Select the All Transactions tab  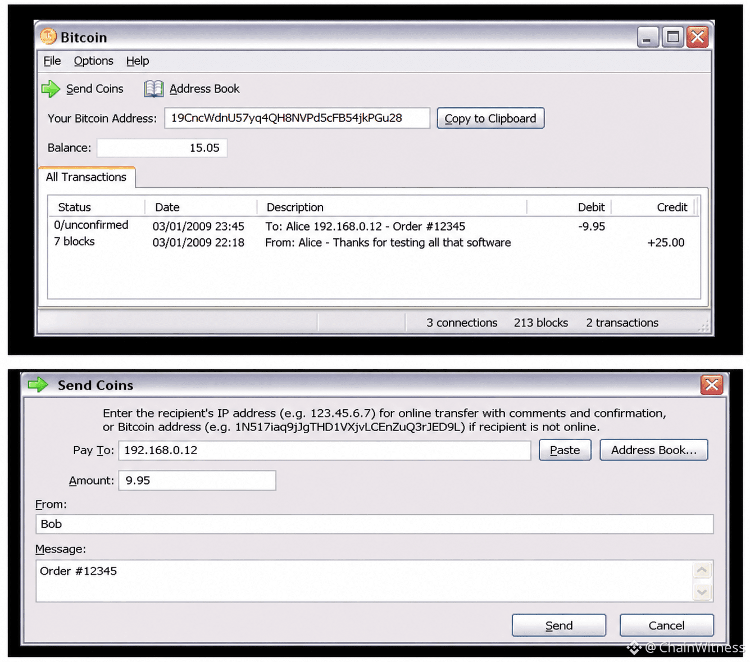(87, 177)
